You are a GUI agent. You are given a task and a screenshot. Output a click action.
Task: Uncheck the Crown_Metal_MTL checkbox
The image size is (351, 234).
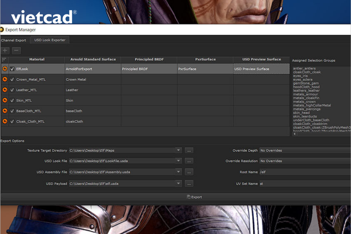12,80
